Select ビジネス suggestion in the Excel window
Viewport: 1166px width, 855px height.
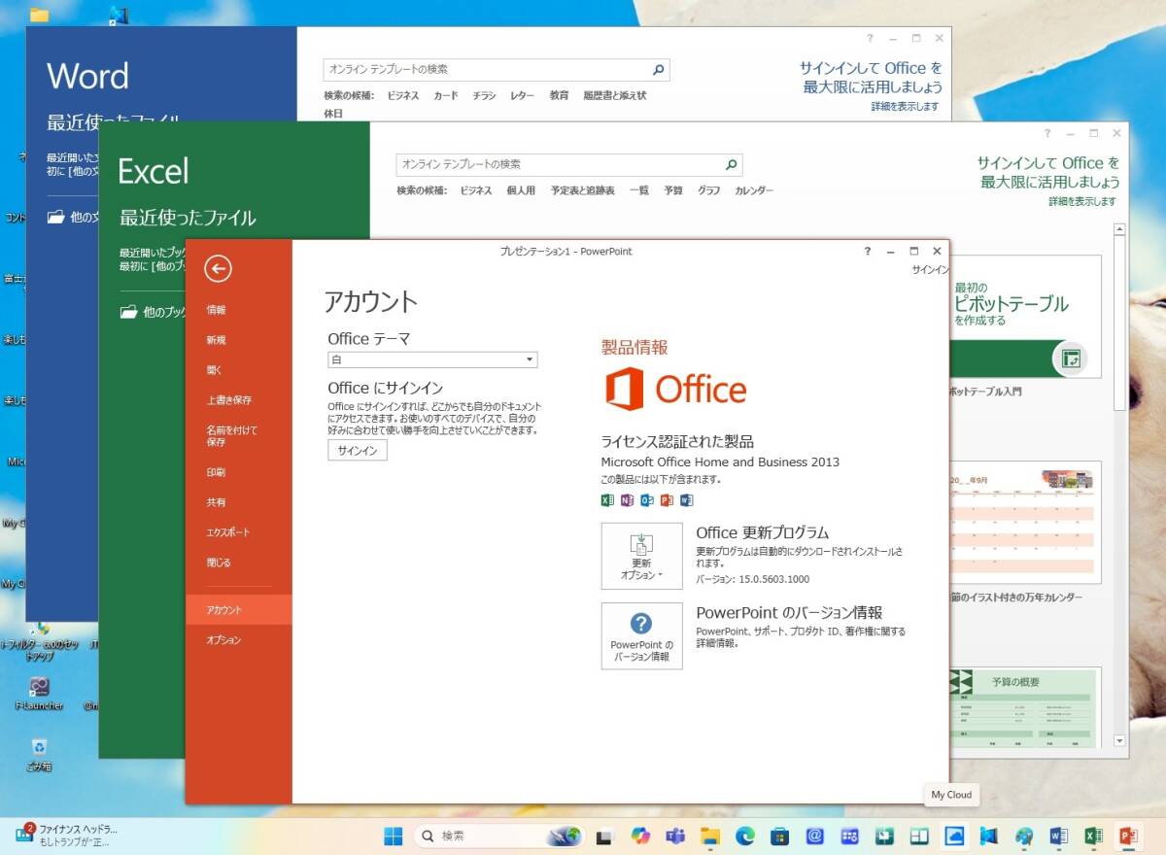(476, 191)
